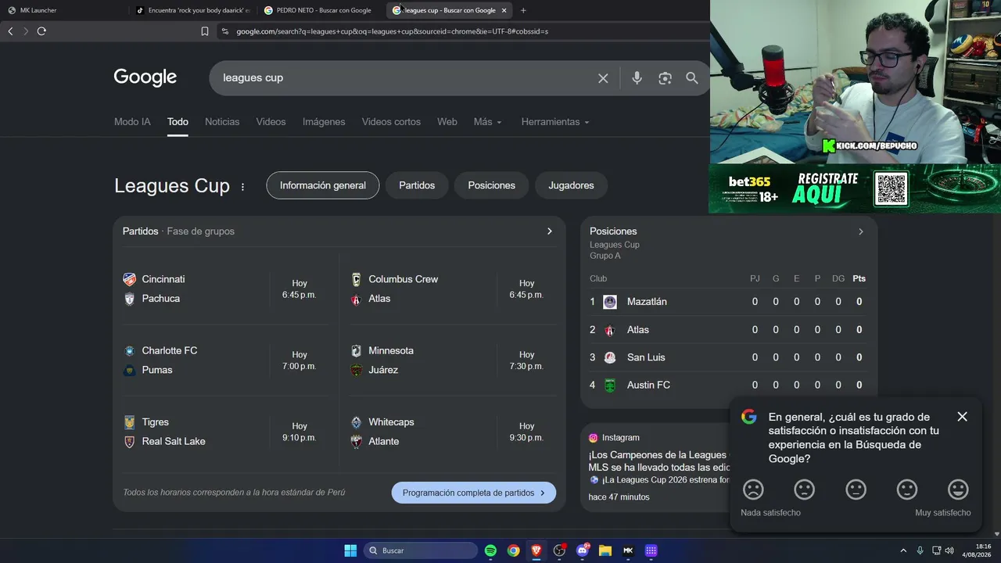This screenshot has width=1001, height=563.
Task: Click Austin FC in the standings table
Action: [648, 385]
